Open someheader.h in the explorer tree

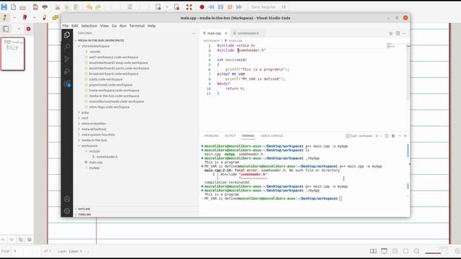point(107,157)
